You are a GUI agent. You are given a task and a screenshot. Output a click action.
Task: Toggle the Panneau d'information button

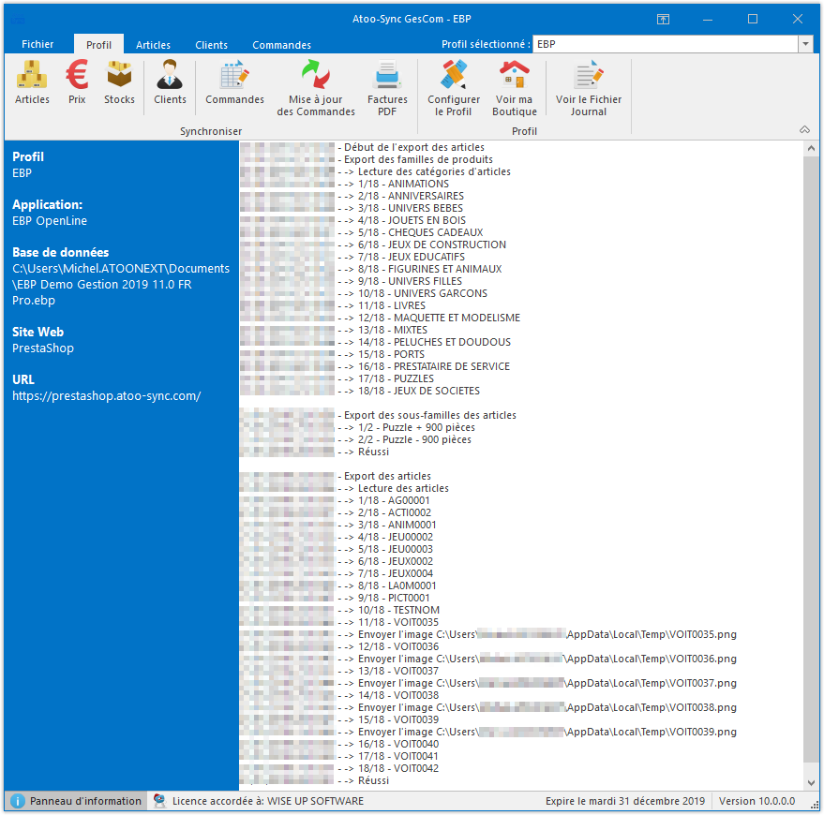(77, 801)
